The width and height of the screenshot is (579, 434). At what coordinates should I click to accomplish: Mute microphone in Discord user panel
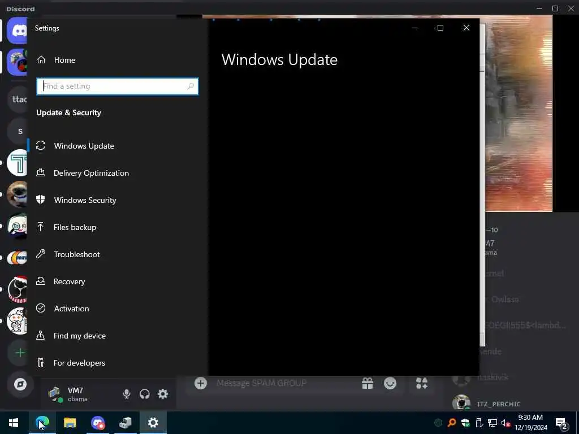point(126,394)
